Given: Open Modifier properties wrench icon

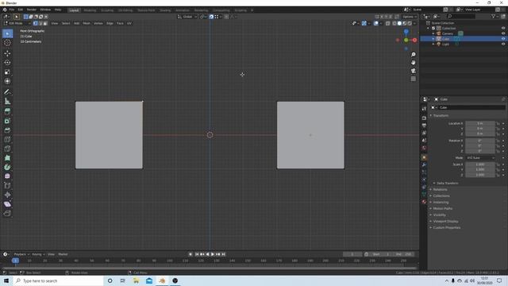Looking at the screenshot, I should point(424,164).
